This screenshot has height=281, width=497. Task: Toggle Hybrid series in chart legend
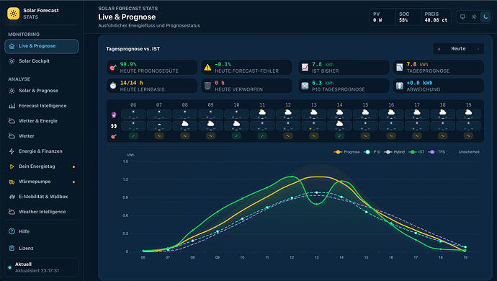394,152
